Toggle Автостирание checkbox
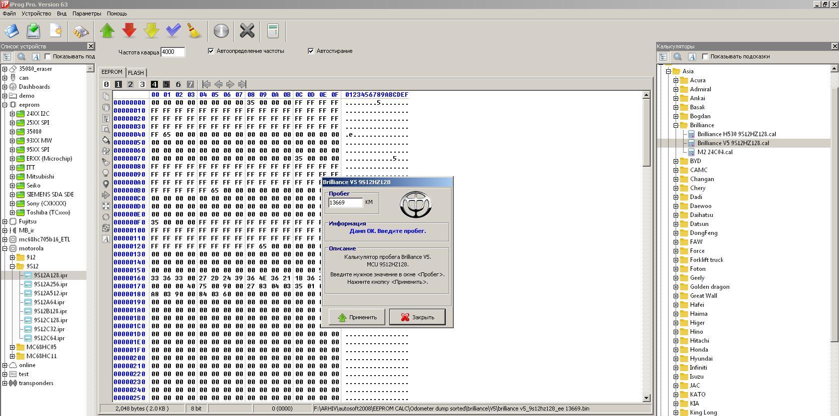 coord(311,51)
